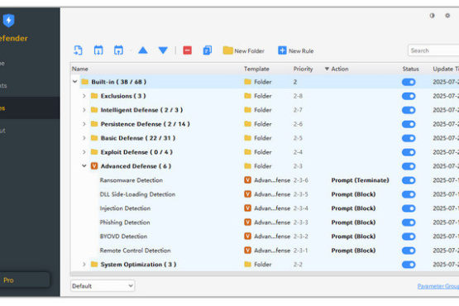459x306 pixels.
Task: Copy rule with blue duplicate icon
Action: tap(208, 50)
